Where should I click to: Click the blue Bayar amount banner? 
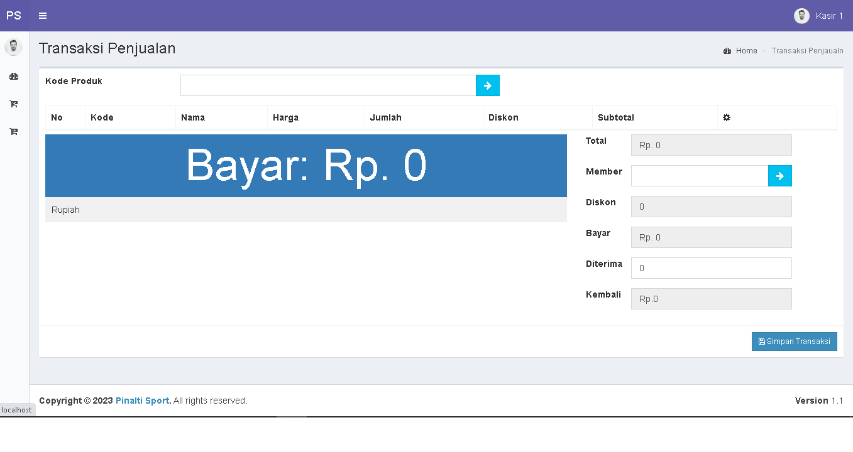coord(306,166)
